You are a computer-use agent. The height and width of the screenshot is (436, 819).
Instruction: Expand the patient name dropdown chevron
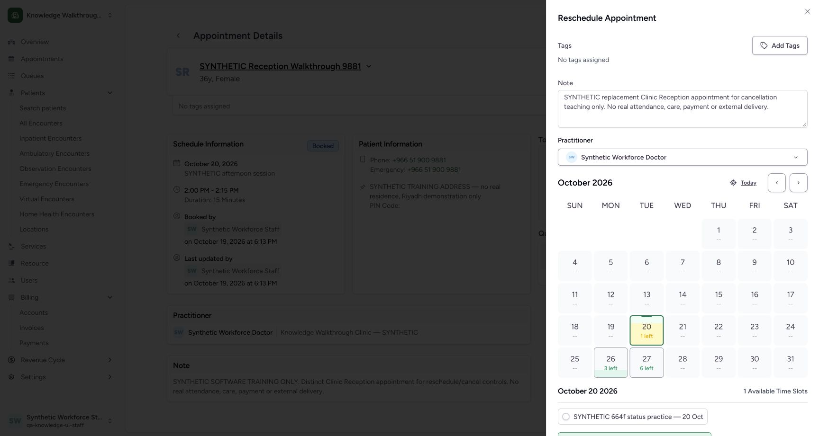(369, 66)
